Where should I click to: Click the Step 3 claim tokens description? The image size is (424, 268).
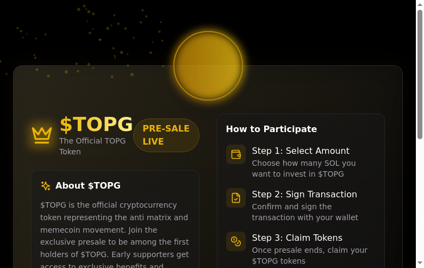309,255
